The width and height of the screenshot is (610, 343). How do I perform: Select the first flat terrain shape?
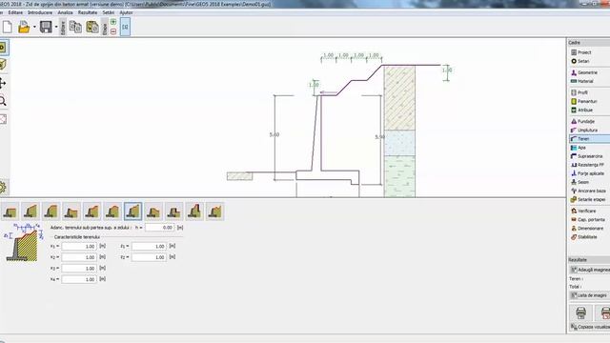pos(10,212)
